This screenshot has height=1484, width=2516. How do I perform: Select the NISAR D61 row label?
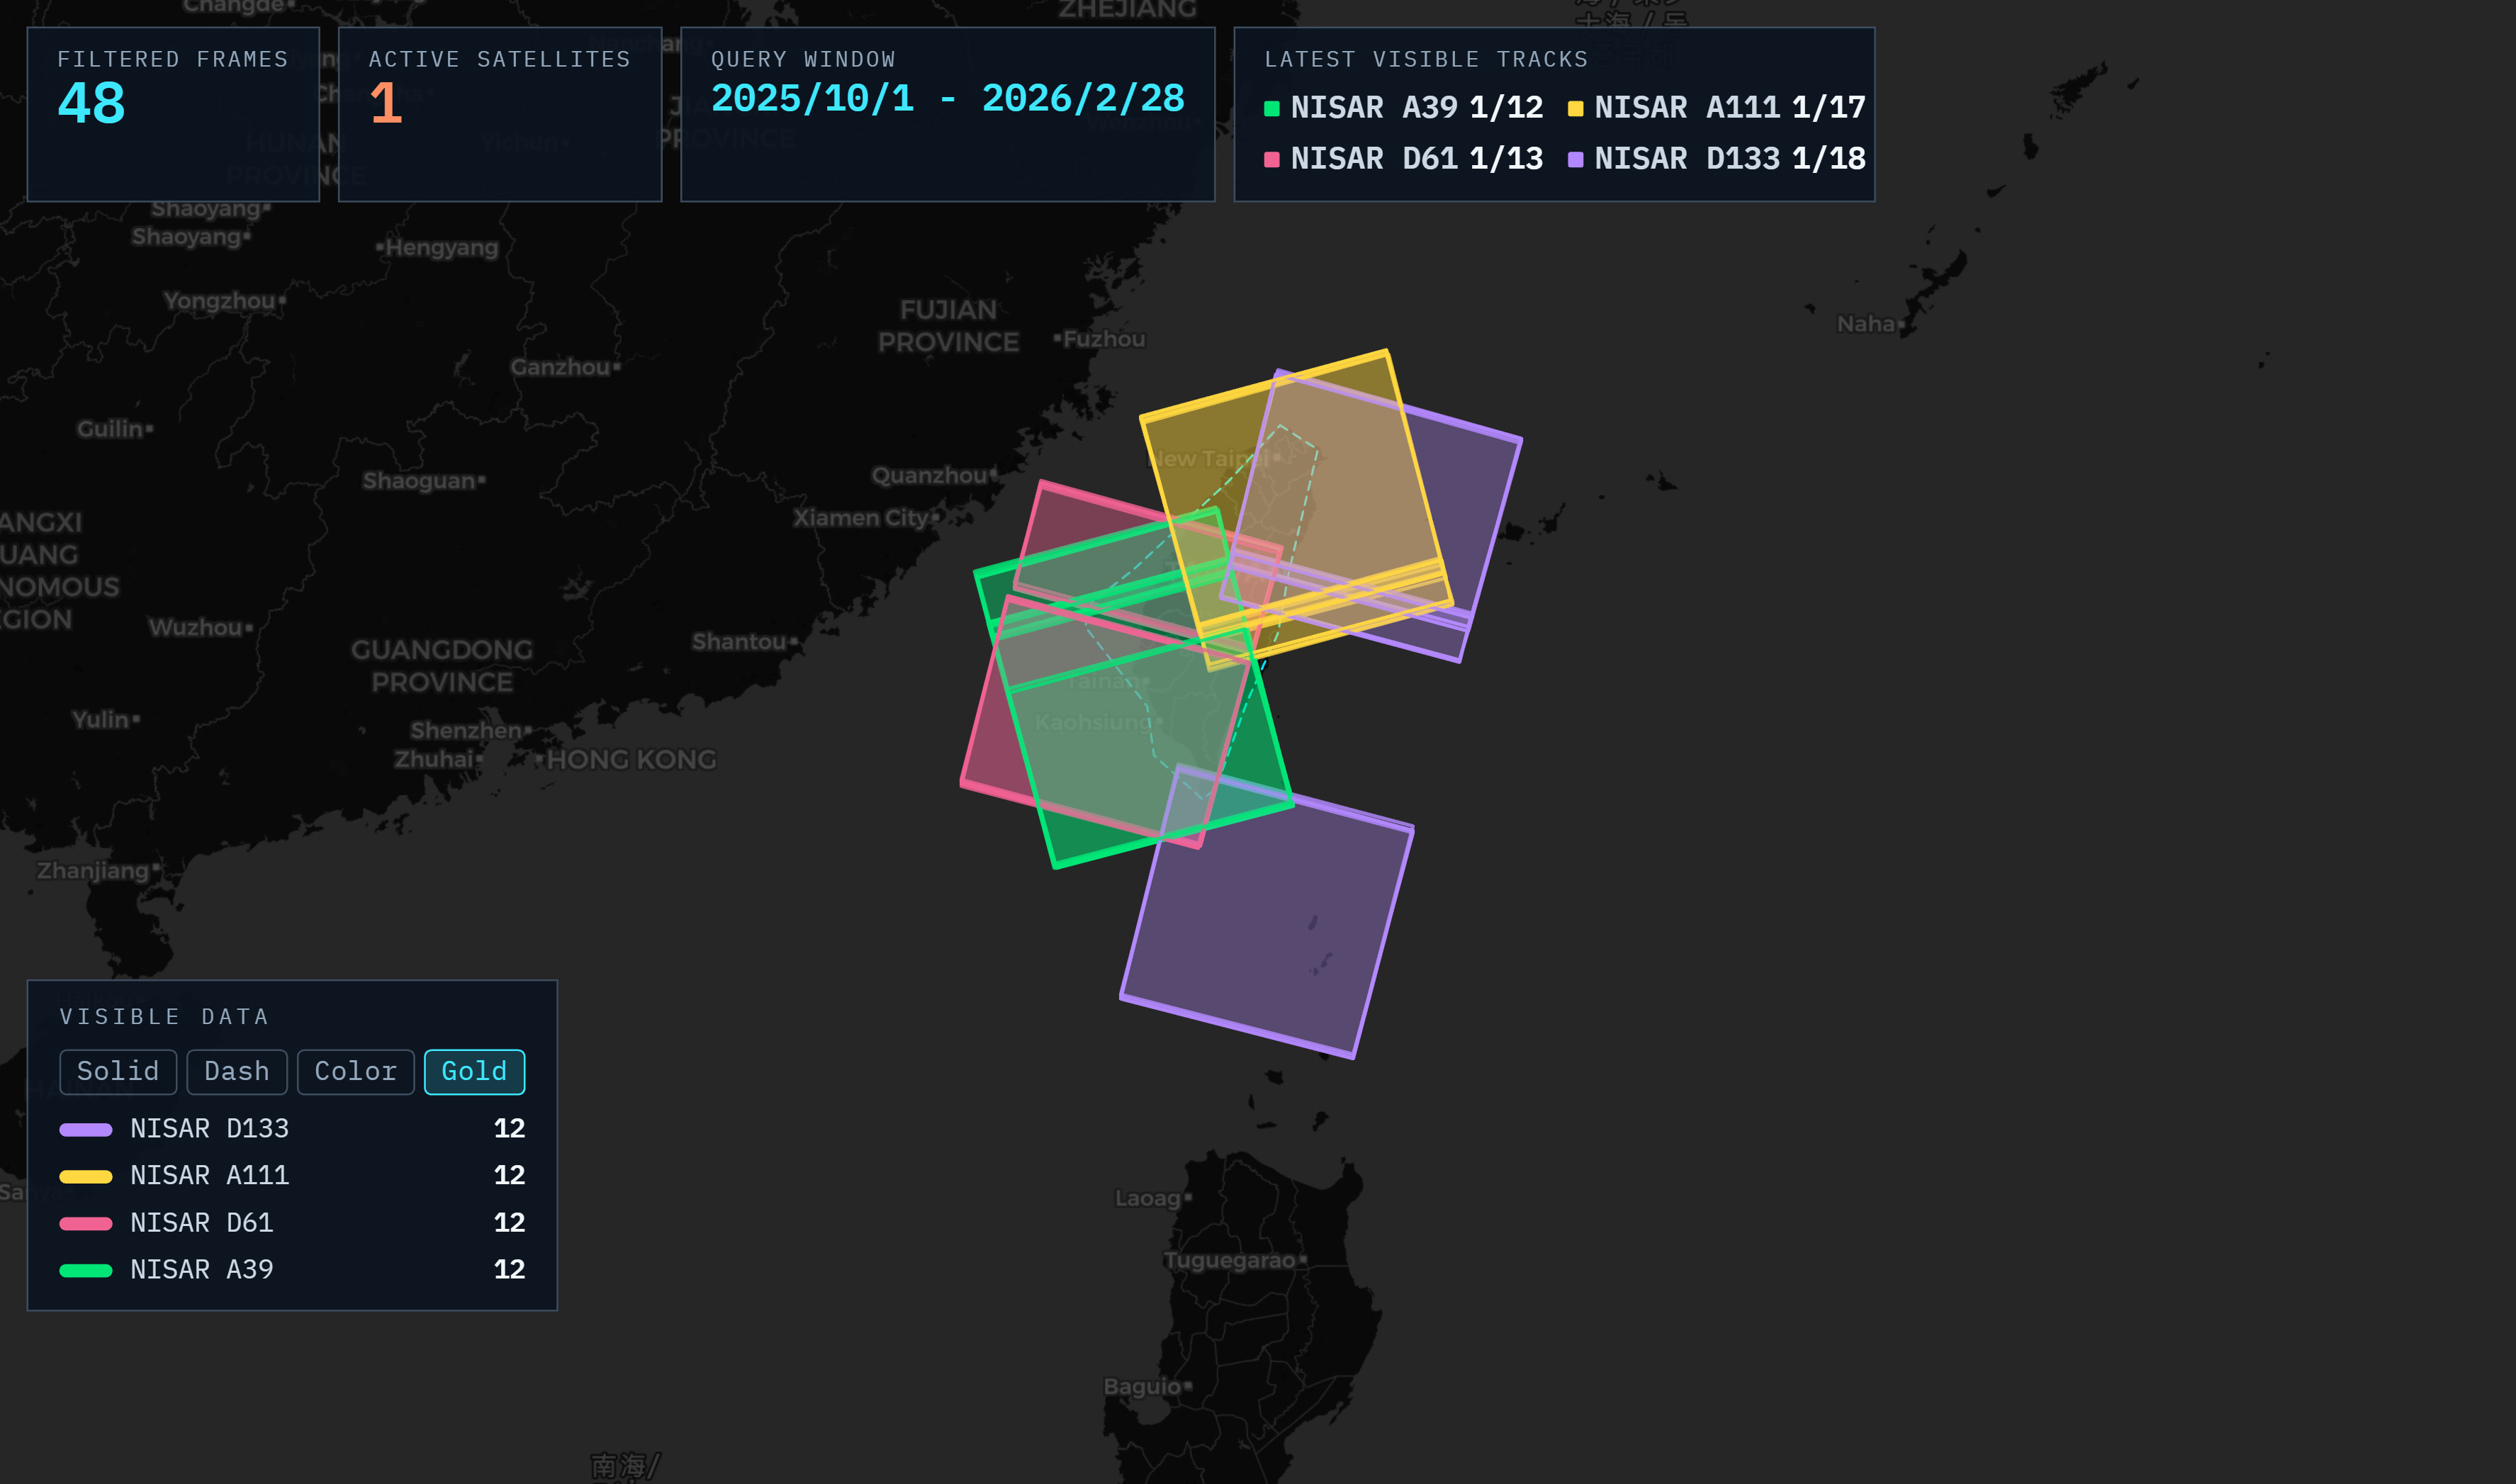point(202,1222)
